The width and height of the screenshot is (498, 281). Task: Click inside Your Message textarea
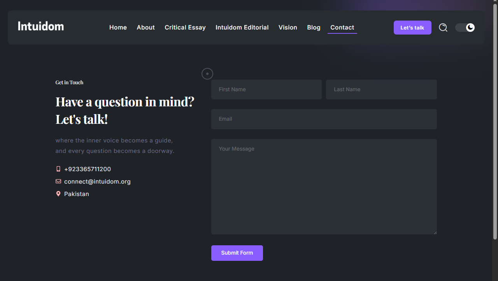[x=324, y=186]
